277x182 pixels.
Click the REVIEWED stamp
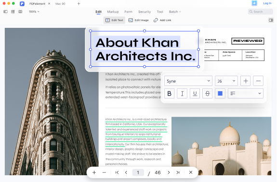click(248, 41)
